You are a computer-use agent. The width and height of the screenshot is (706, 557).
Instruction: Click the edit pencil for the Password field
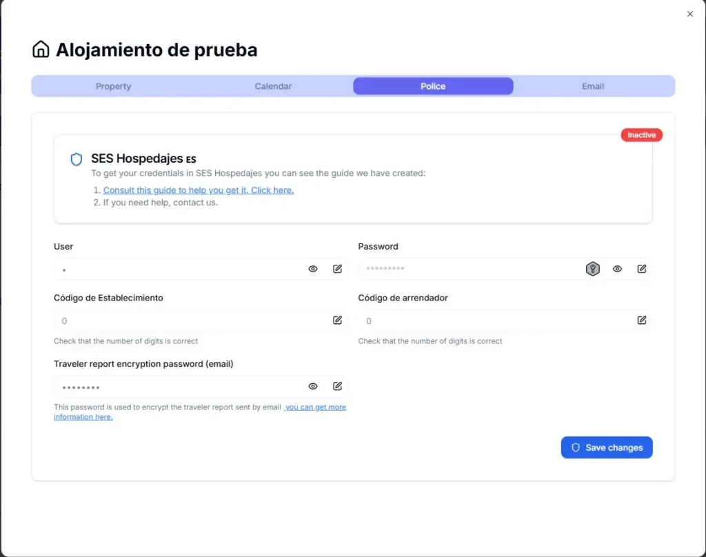point(642,269)
